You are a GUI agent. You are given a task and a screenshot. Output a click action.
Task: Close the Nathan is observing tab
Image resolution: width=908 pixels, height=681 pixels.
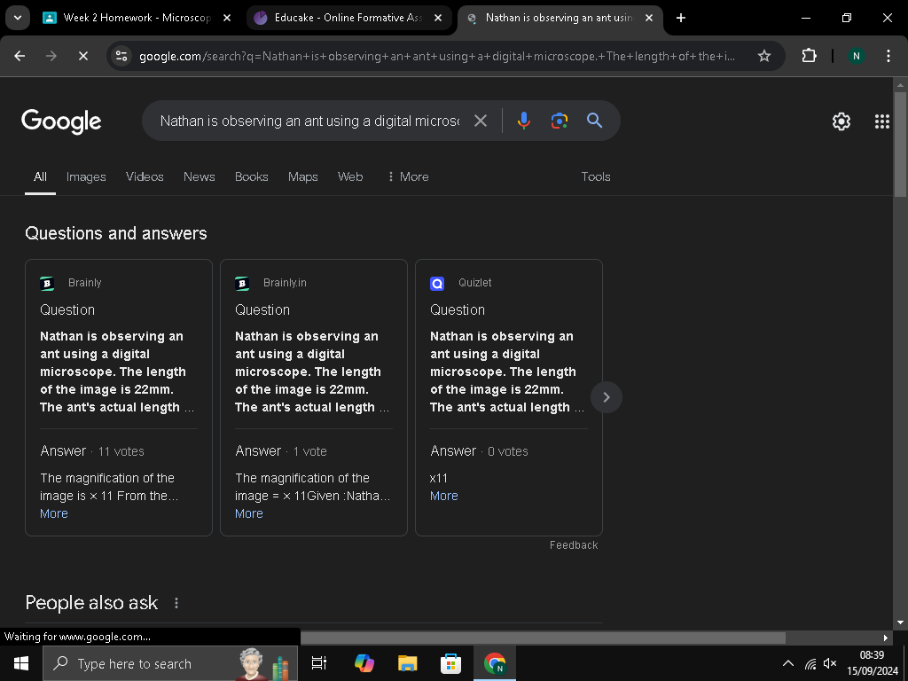click(x=649, y=18)
